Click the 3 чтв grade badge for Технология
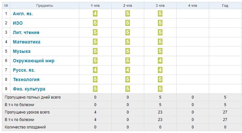Screen dimensions: 242x133 click(160, 79)
